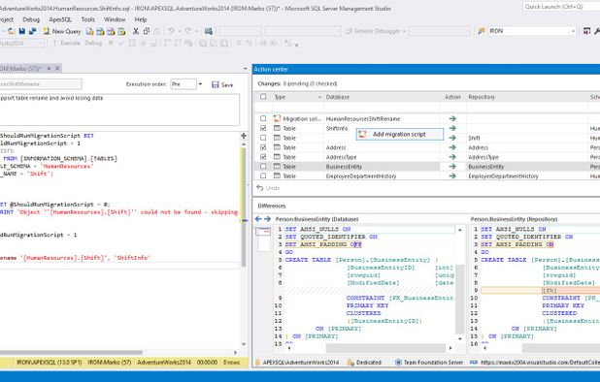600x382 pixels.
Task: Check the Migration script HumanResourcesShiftRename row checkbox
Action: [263, 119]
